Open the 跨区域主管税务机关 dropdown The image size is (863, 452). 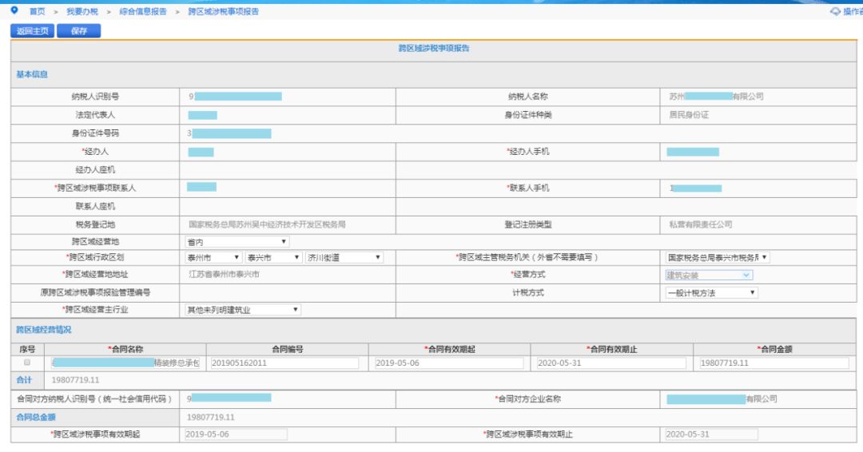(718, 258)
